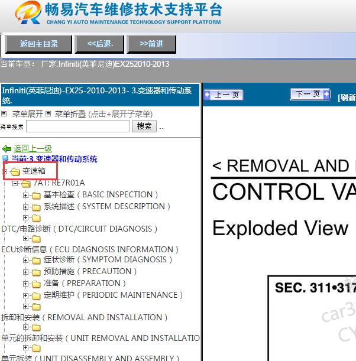Viewport: 356px width, 361px height.
Task: Expand the ECU DIAGNOSIS INFORMATION node
Action: tap(25, 239)
